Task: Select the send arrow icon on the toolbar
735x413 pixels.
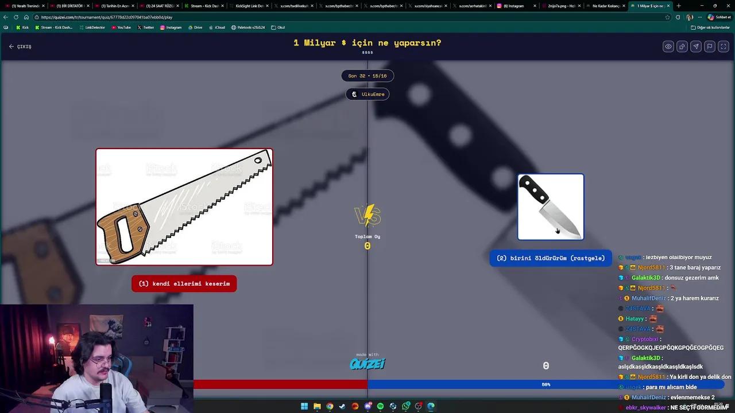Action: click(695, 46)
